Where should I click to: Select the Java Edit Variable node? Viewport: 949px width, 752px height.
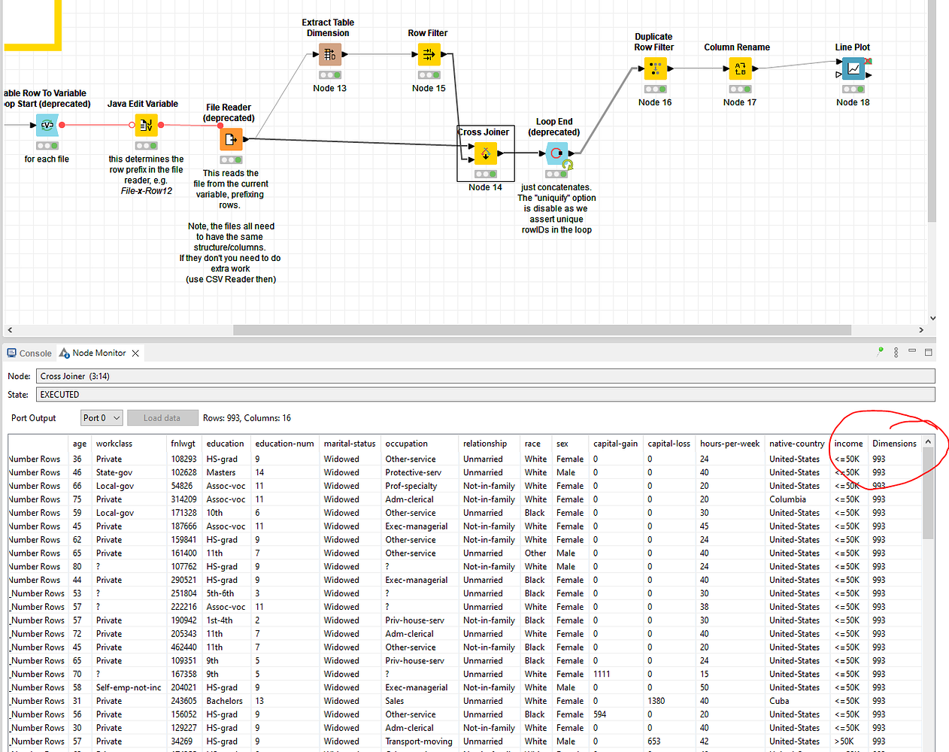[x=145, y=125]
